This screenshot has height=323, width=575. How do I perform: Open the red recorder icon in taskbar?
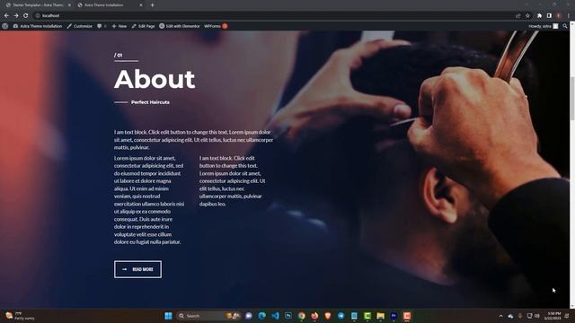point(407,316)
